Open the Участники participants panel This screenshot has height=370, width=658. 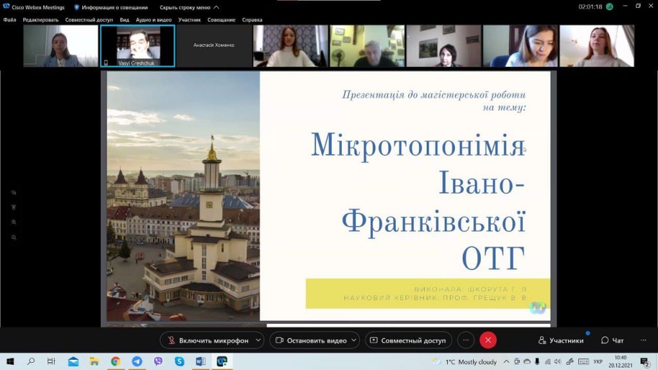pos(562,340)
